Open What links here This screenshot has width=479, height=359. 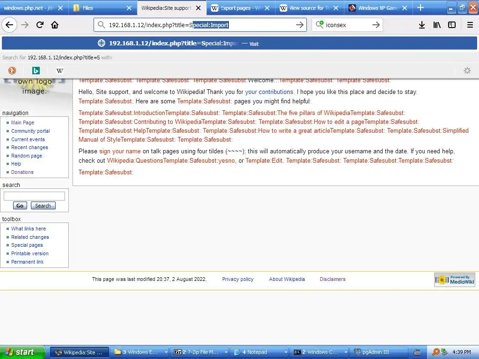(x=29, y=229)
